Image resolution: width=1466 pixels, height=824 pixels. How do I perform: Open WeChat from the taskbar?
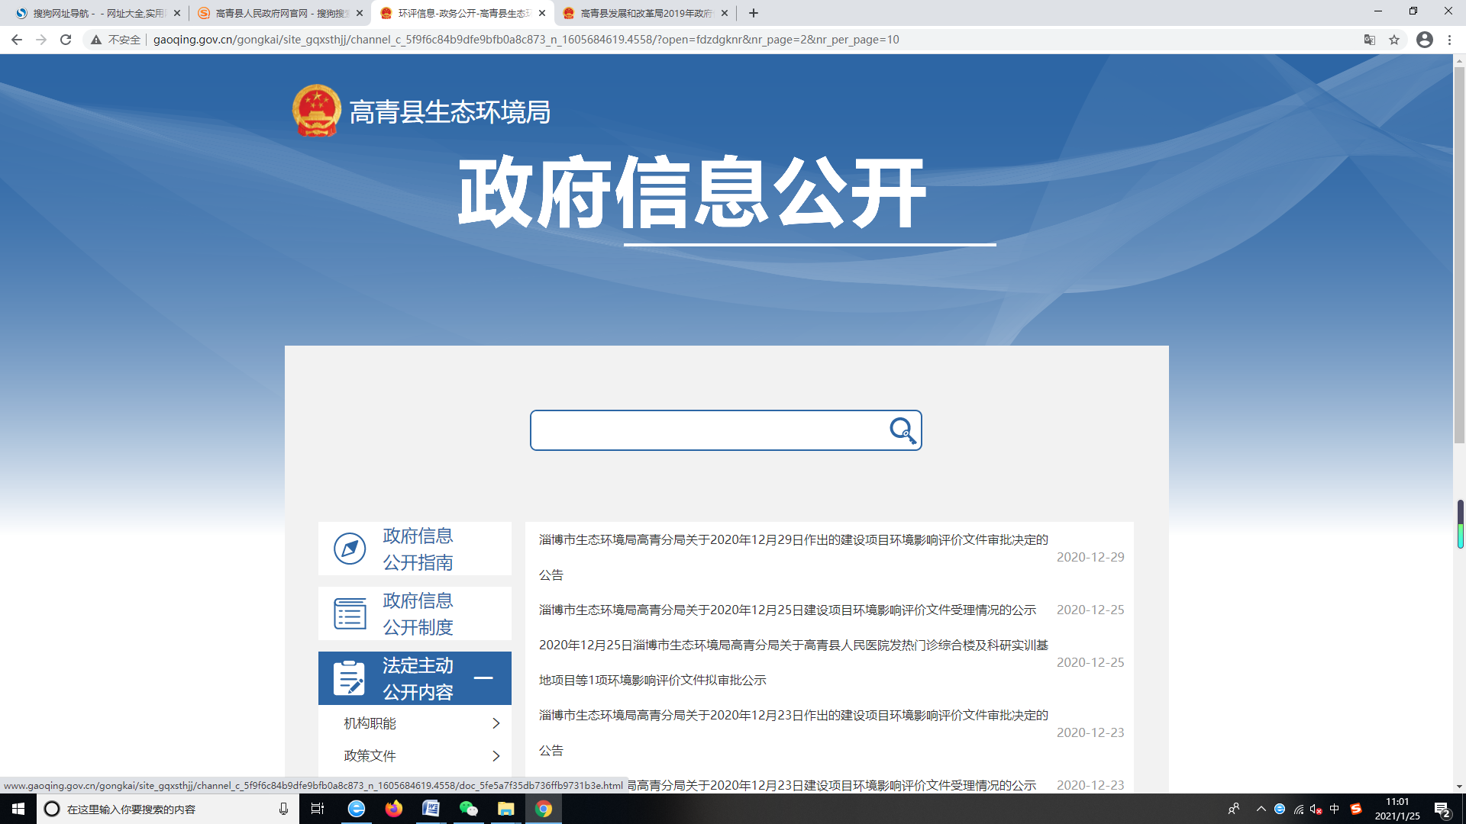click(468, 809)
